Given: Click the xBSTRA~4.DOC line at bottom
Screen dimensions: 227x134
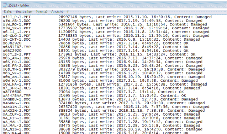Looking at the screenshot, I should [x=96, y=133].
